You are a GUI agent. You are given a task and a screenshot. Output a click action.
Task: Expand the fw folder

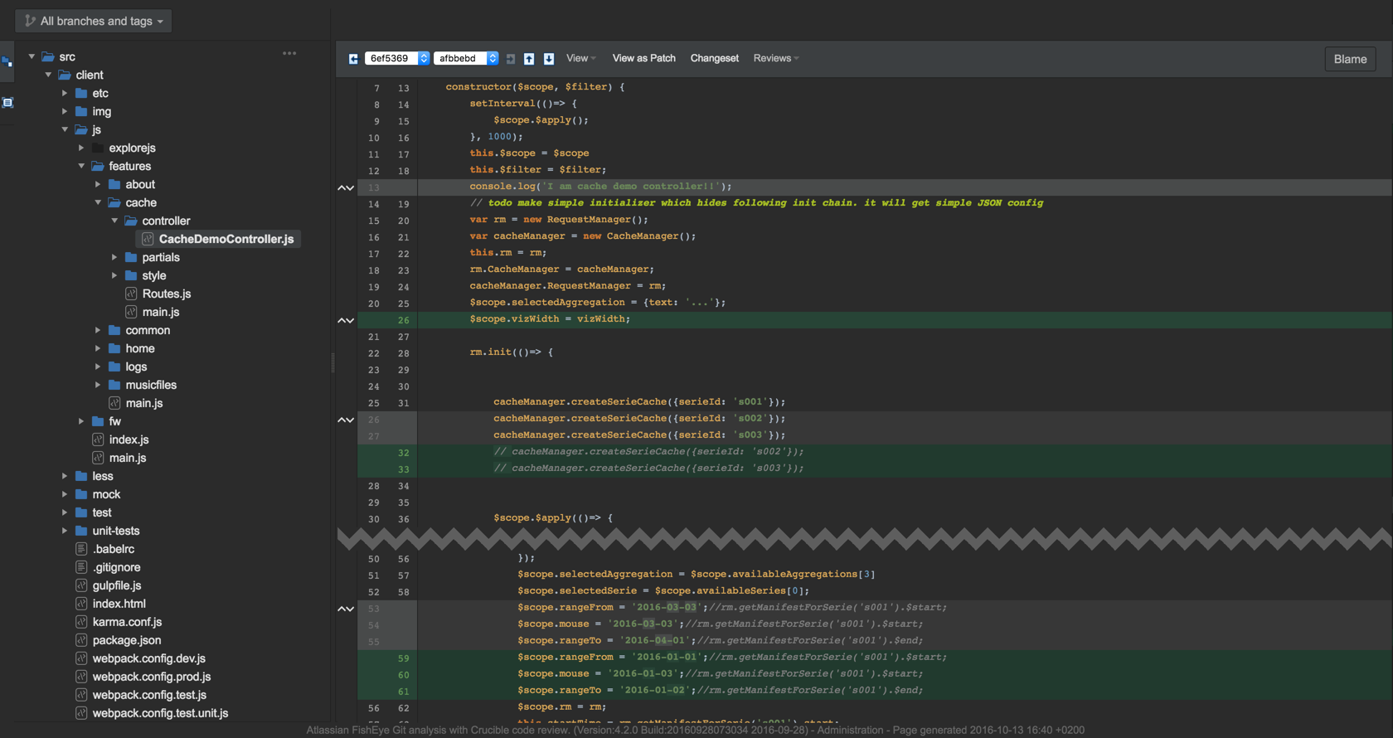[81, 421]
